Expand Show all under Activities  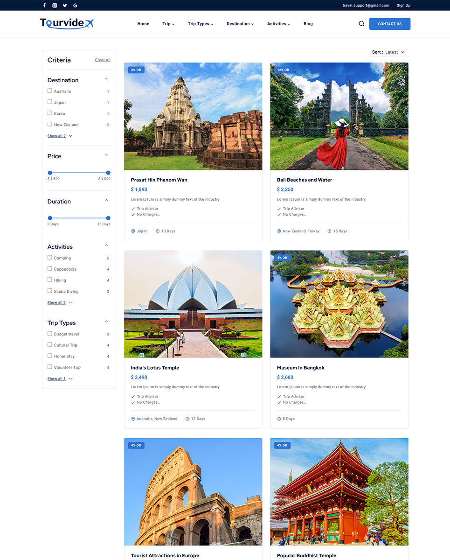click(59, 303)
